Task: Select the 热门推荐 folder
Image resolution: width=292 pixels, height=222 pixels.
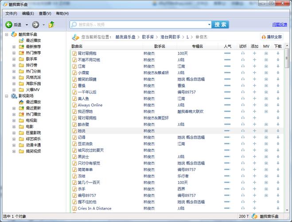Action: (33, 53)
